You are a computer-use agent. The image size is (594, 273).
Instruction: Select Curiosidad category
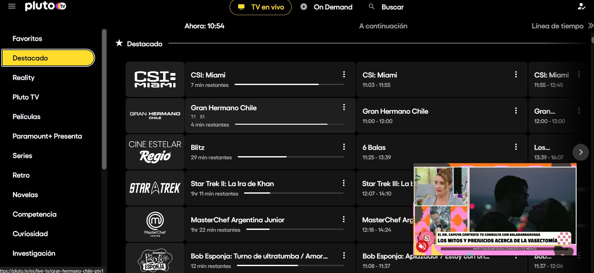click(30, 234)
